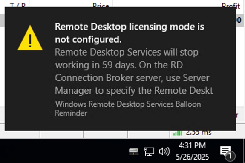Image resolution: width=245 pixels, height=163 pixels.
Task: Open the server hardware tray icon
Action: point(134,152)
